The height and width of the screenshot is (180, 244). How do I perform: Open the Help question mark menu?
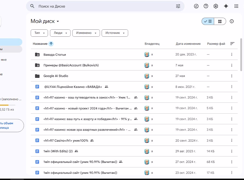click(x=206, y=6)
